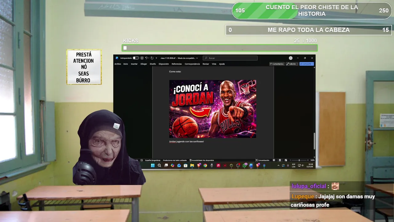Open the ESP LAA keyboard language switcher
The image size is (394, 222).
pyautogui.click(x=294, y=166)
